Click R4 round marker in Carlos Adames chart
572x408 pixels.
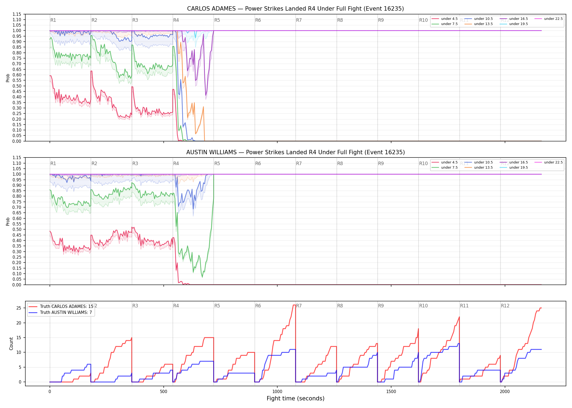176,20
